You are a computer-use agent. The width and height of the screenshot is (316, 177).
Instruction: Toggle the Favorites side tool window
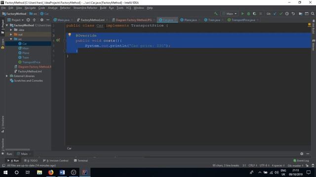[2, 147]
